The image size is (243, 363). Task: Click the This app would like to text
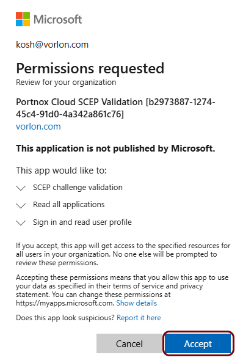pyautogui.click(x=61, y=170)
